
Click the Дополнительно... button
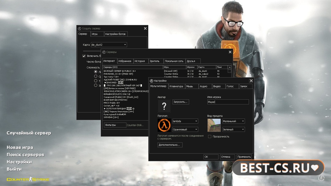coord(170,145)
